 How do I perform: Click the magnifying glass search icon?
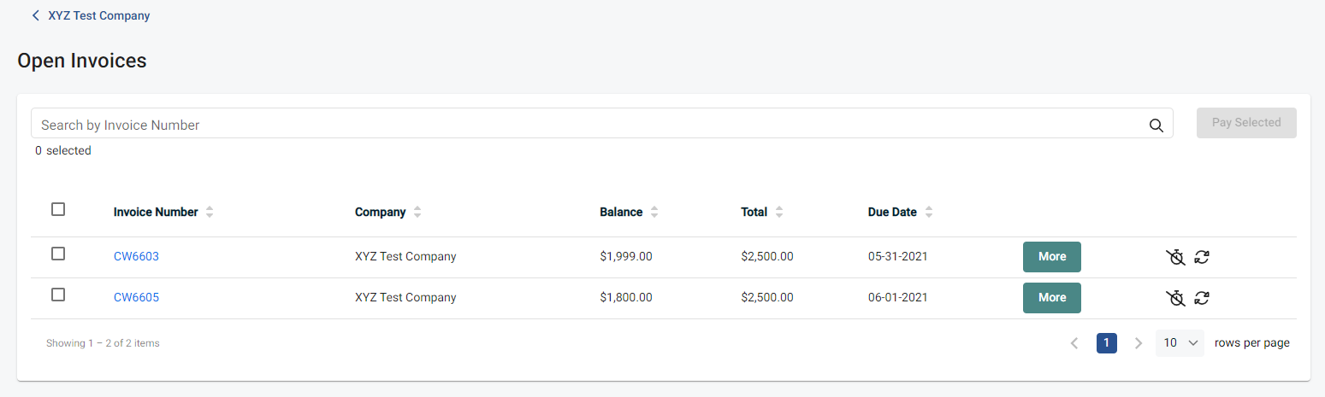[1156, 126]
